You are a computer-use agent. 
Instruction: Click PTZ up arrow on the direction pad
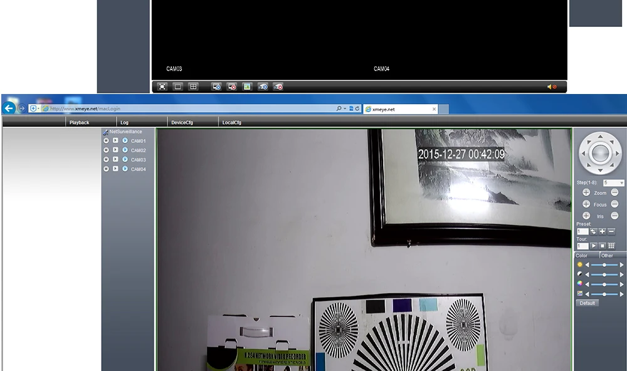pos(600,137)
